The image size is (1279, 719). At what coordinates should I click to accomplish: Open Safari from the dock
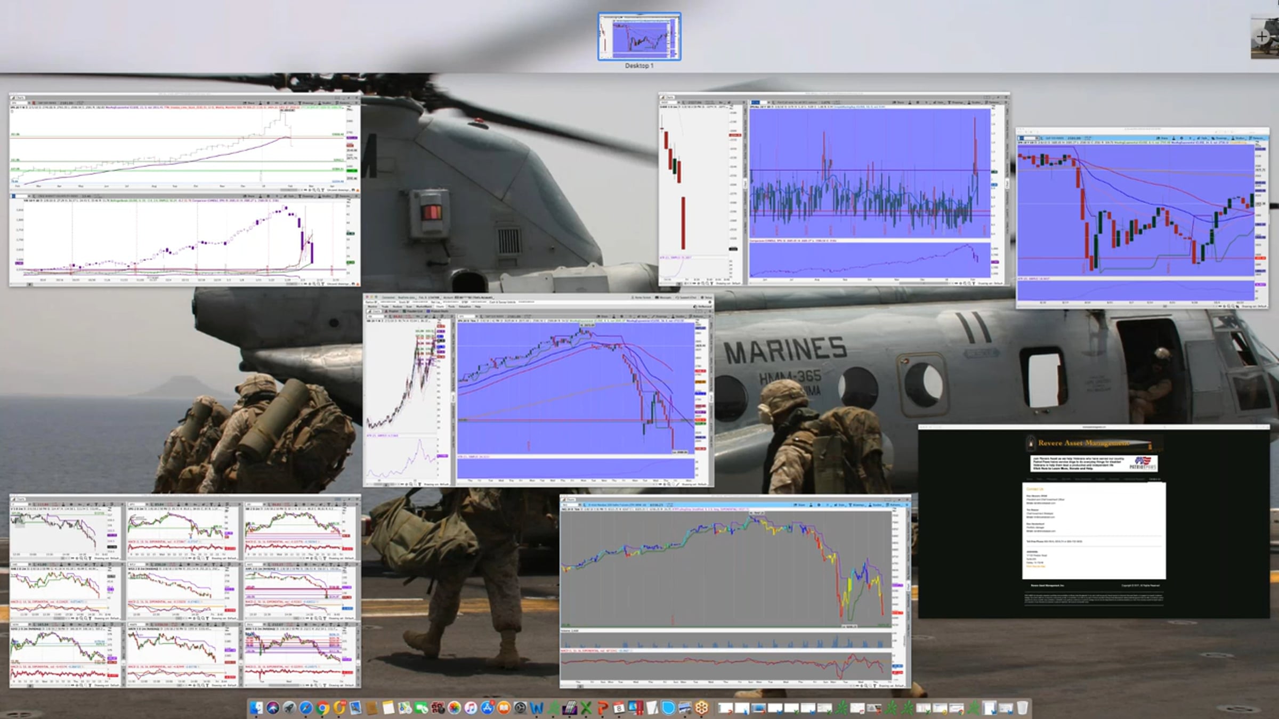306,708
